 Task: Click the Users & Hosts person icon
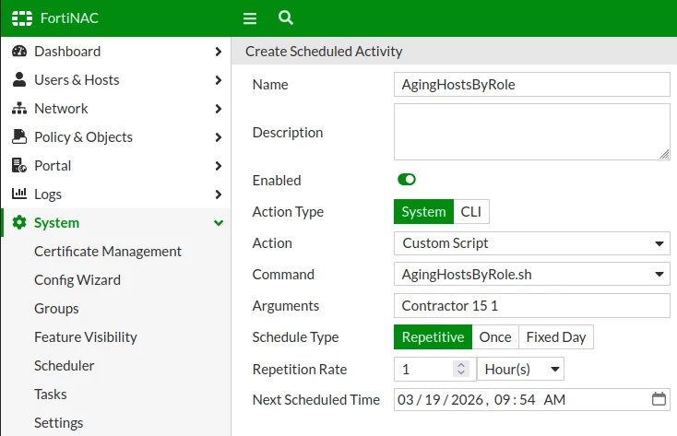pyautogui.click(x=19, y=79)
